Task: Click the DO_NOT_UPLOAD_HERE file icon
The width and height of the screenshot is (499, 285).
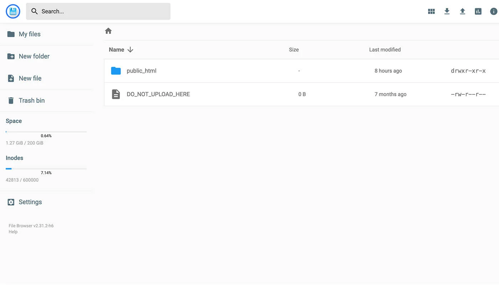Action: 116,94
